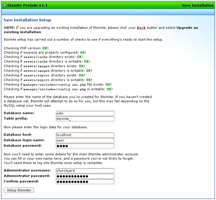The width and height of the screenshot is (216, 200).
Task: Focus the Database password field
Action: pyautogui.click(x=85, y=146)
